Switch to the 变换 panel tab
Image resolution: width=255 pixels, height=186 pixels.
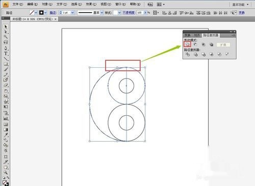[x=188, y=35]
